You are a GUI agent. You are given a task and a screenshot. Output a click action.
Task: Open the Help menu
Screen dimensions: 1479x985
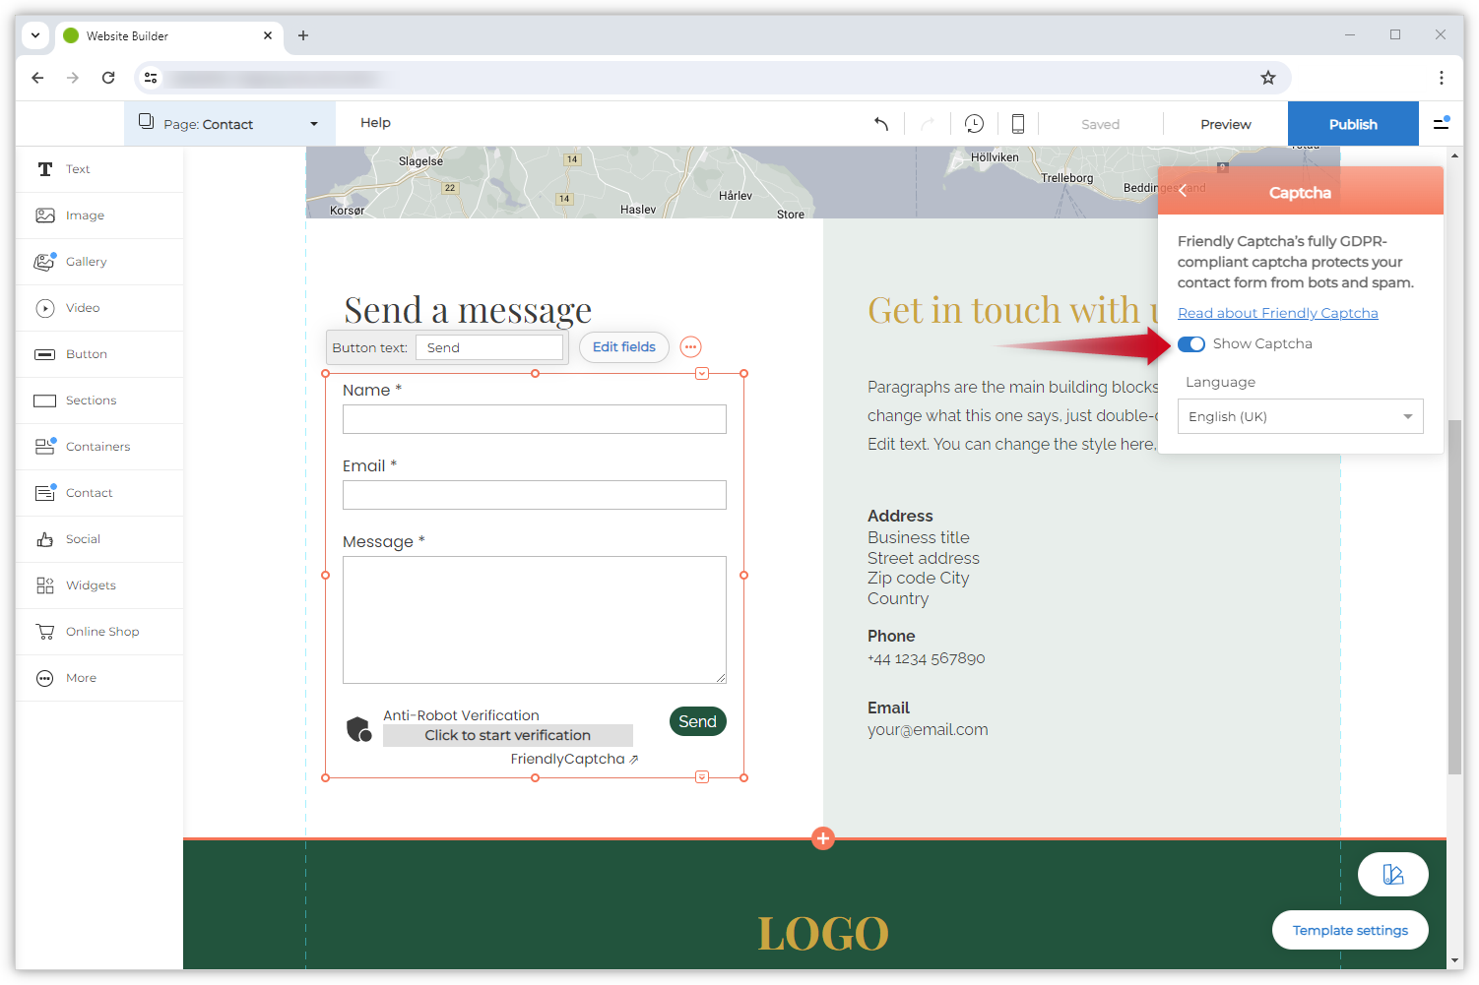tap(375, 123)
